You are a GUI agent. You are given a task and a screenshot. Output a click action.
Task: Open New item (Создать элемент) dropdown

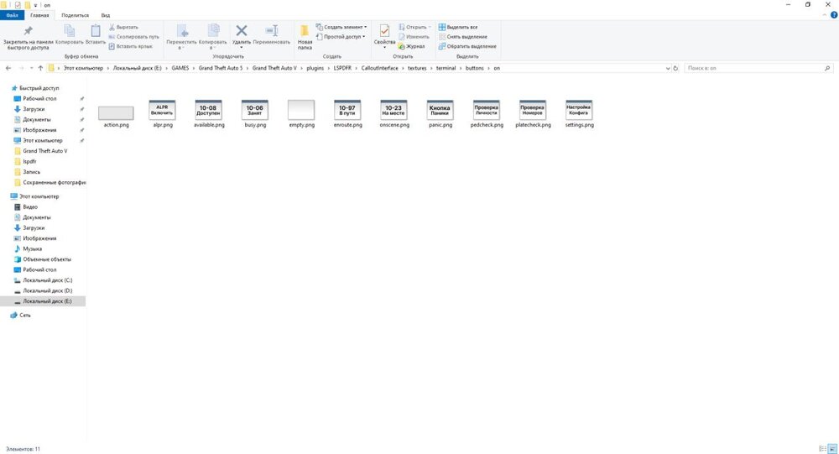click(x=341, y=27)
